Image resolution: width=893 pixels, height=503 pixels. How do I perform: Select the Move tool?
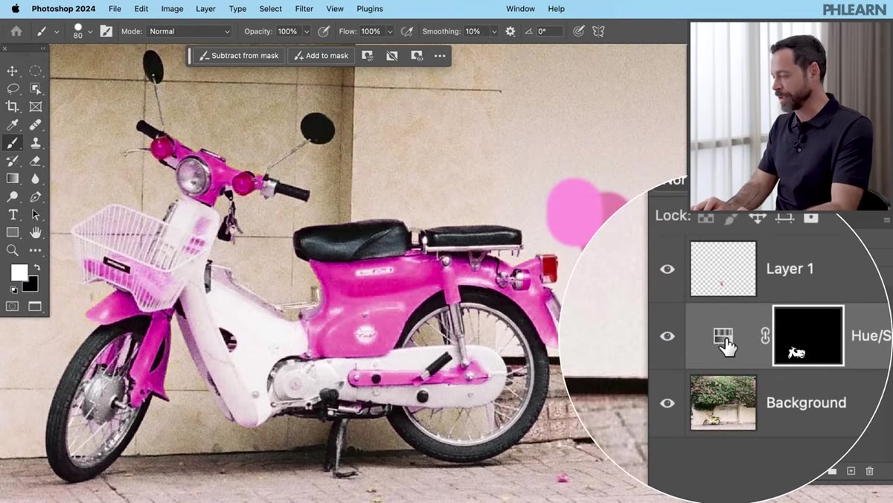point(13,71)
